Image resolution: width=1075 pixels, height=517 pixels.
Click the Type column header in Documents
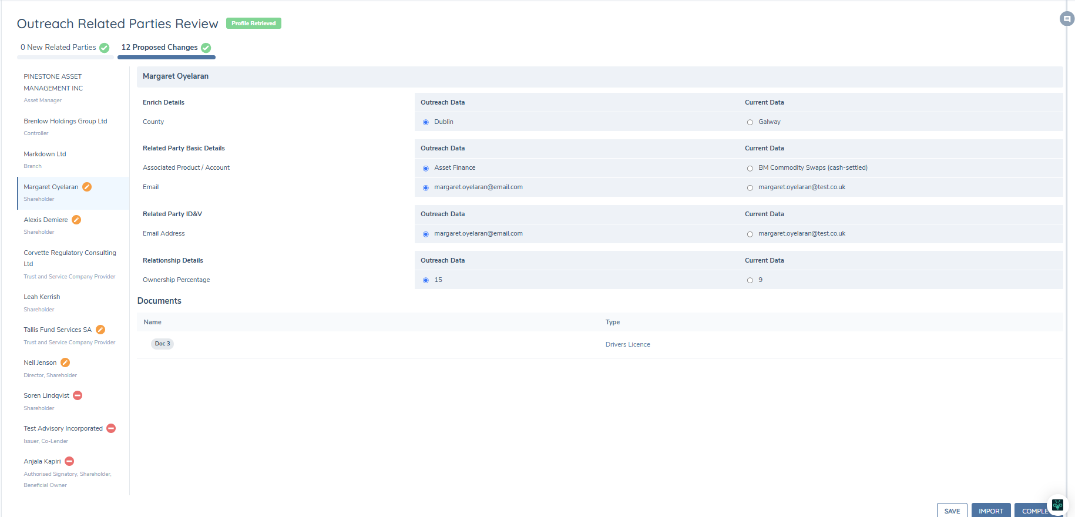click(x=613, y=322)
